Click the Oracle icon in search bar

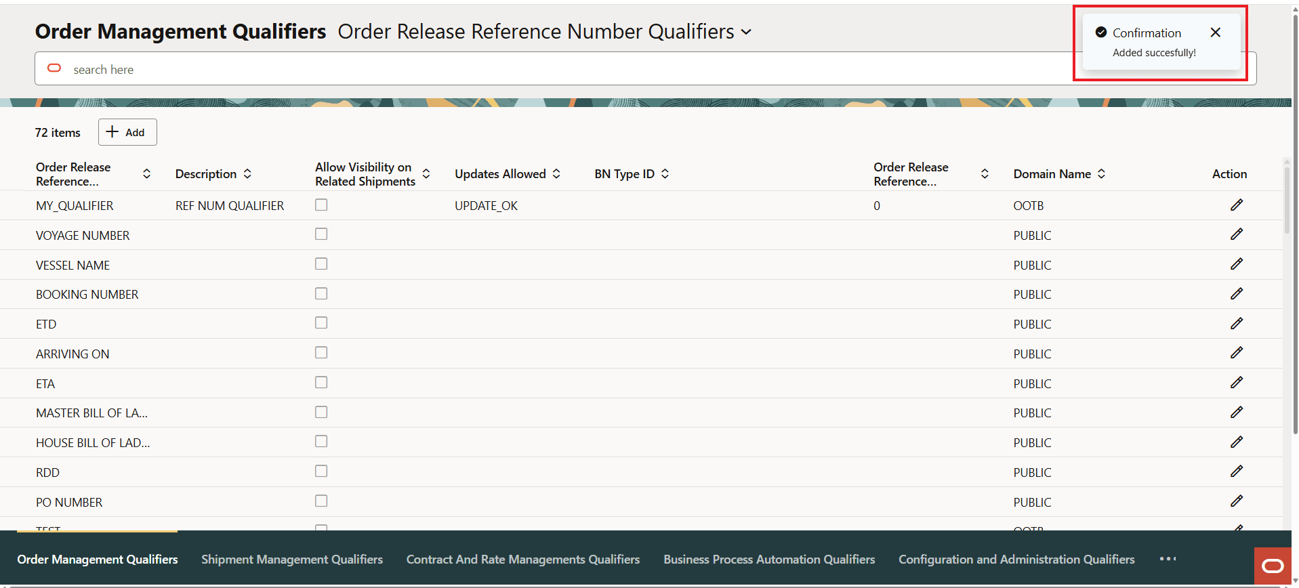(x=54, y=68)
